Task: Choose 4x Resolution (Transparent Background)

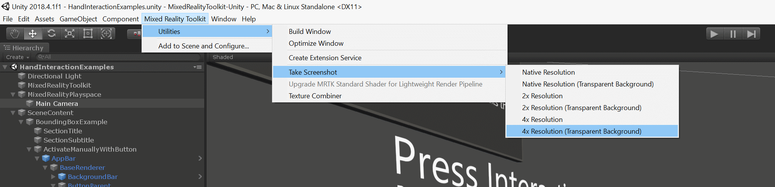Action: click(x=581, y=131)
